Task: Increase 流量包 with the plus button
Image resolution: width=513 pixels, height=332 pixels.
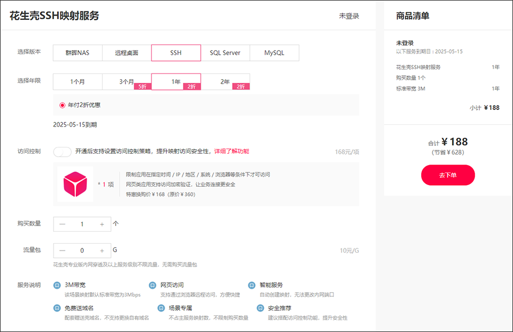Action: (102, 251)
